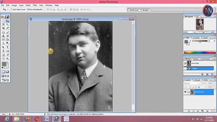The image size is (217, 122).
Task: Toggle Lock transparent pixels box
Action: (x=190, y=87)
